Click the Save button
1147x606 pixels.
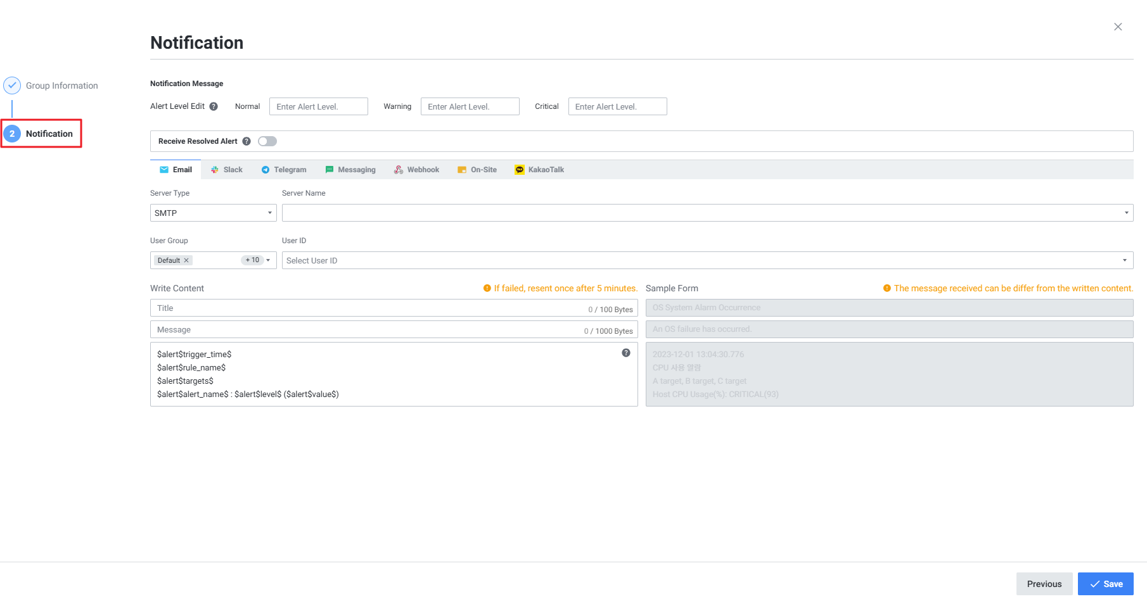(x=1105, y=584)
